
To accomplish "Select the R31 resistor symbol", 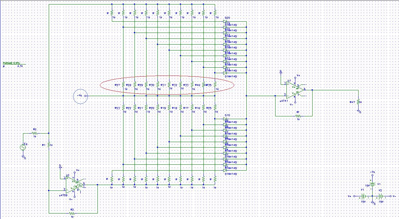I will click(x=169, y=84).
